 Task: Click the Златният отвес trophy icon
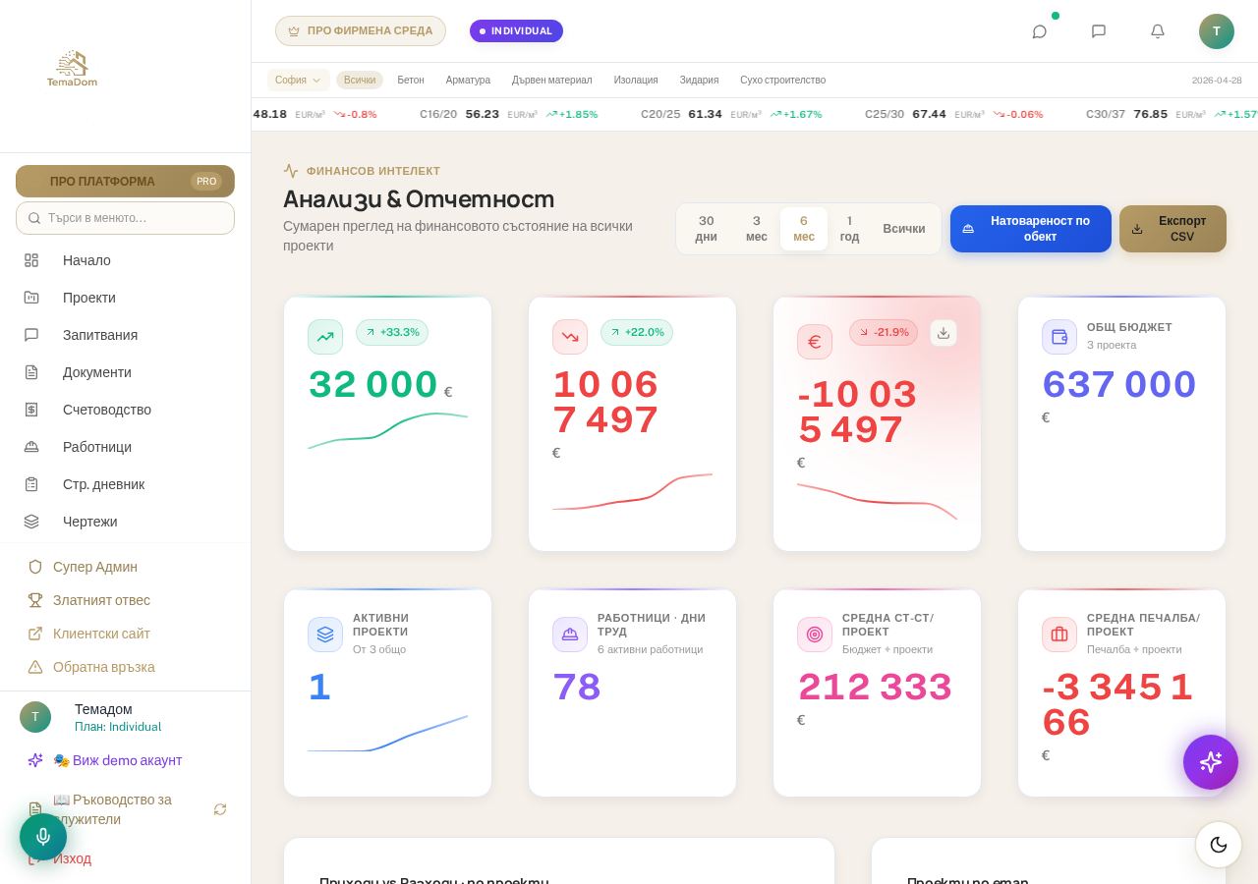pyautogui.click(x=35, y=600)
